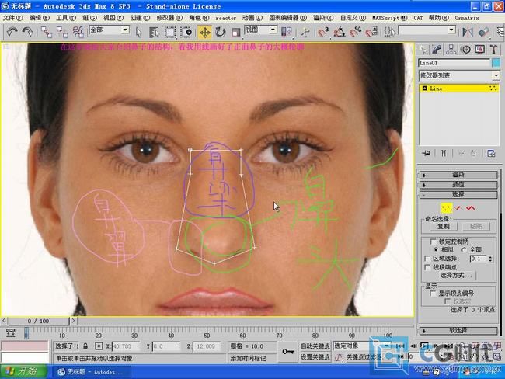Expand the 插值 rollout
The height and width of the screenshot is (379, 505).
click(458, 185)
